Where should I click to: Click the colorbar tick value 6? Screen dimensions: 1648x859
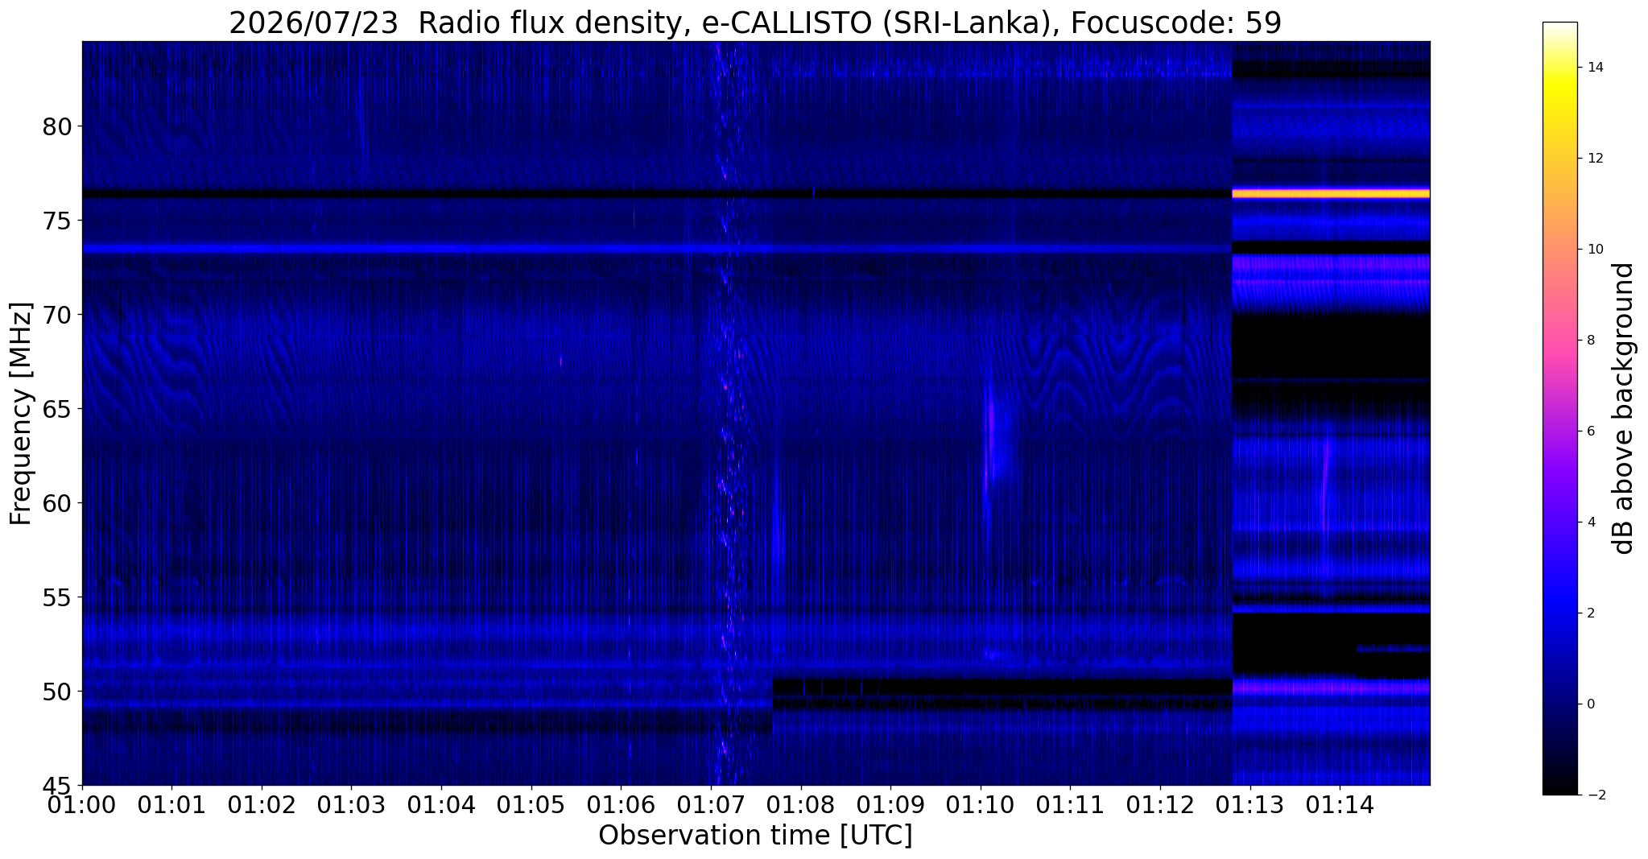(1590, 432)
